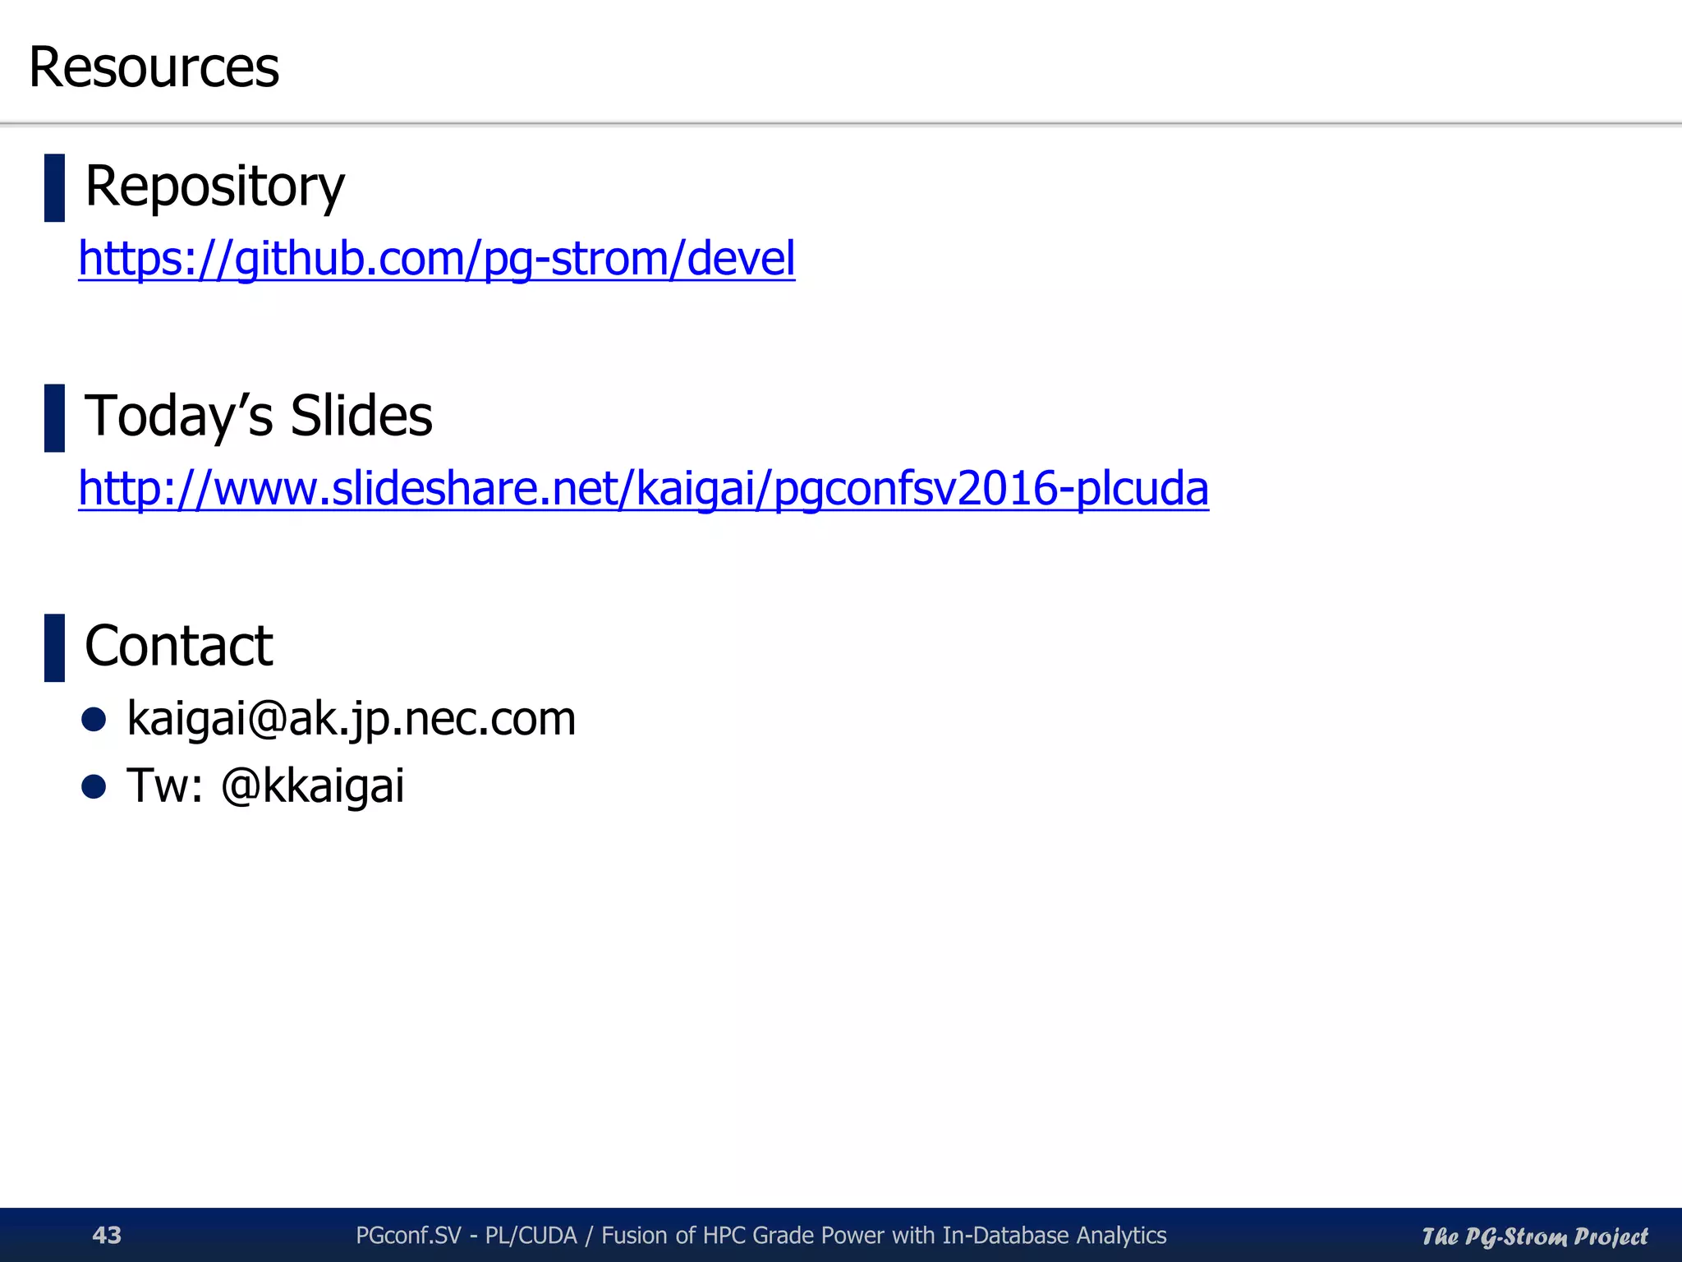Viewport: 1682px width, 1262px height.
Task: Click the Twitter handle @kkaigai text
Action: (313, 785)
